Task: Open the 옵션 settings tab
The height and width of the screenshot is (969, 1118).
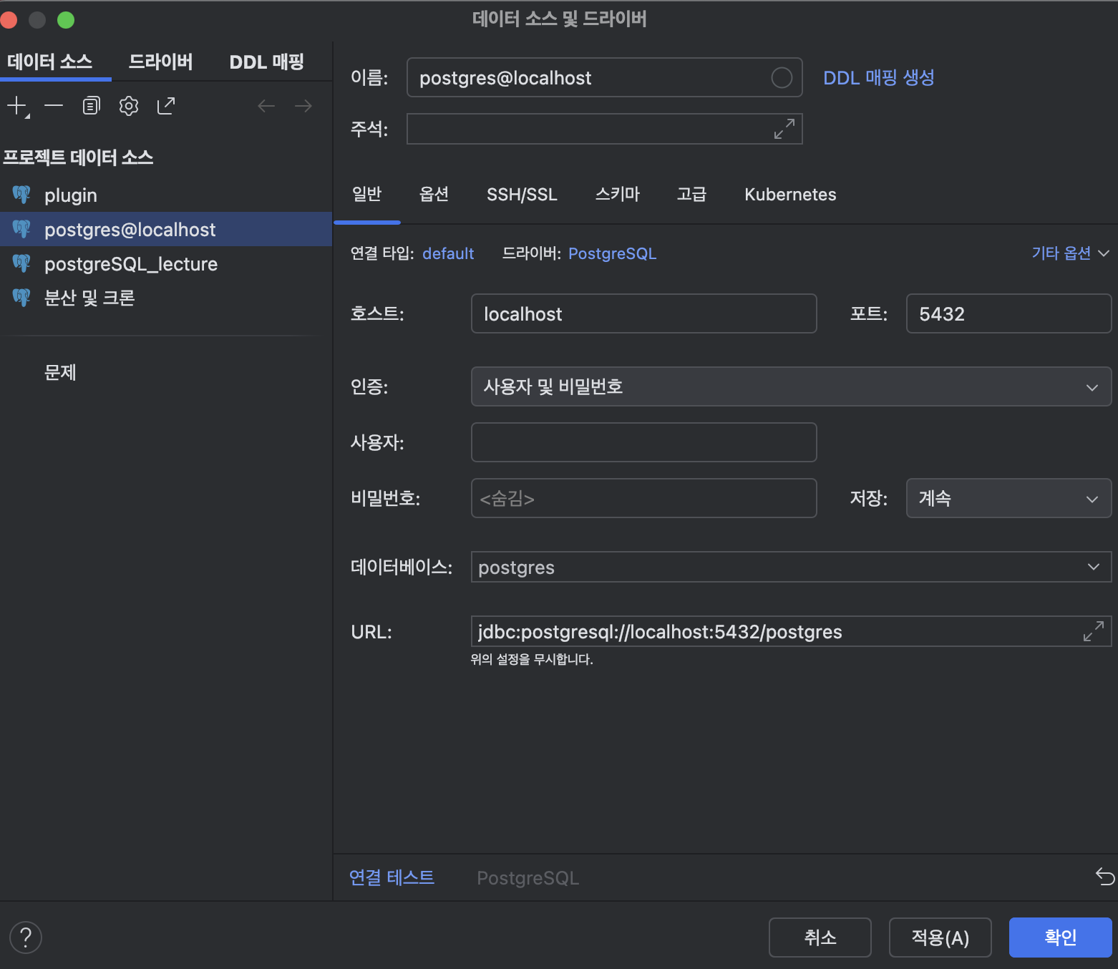Action: coord(434,194)
